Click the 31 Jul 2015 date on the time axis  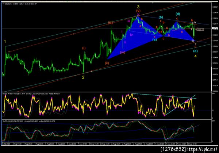coord(6,144)
